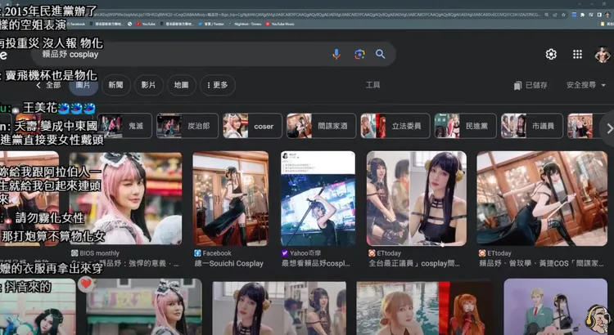Open the 總一Souichi Cosplay caption link
Viewport: 614px width, 335px height.
tap(229, 263)
